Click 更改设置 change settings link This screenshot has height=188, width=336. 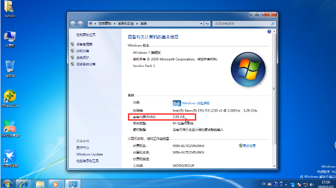(249, 146)
